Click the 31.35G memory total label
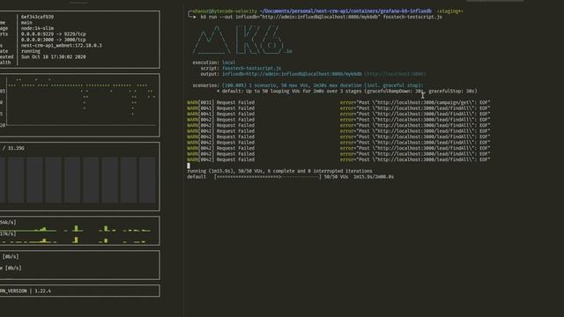 16,148
